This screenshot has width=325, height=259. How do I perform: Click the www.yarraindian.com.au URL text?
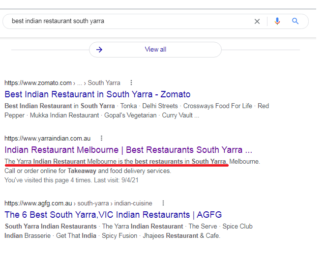48,139
